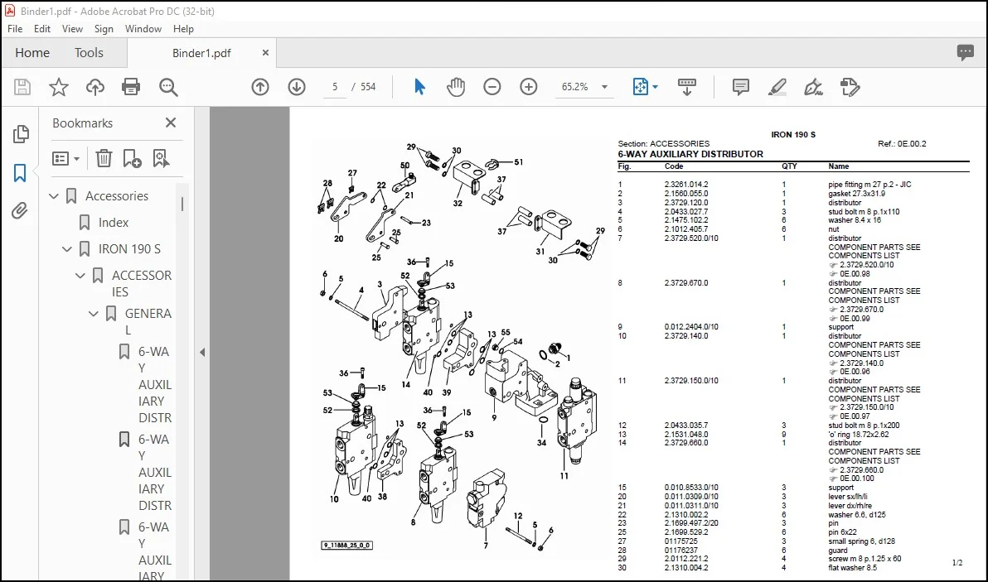Click the scrolling mode keyboard icon
Viewport: 988px width, 582px height.
687,87
